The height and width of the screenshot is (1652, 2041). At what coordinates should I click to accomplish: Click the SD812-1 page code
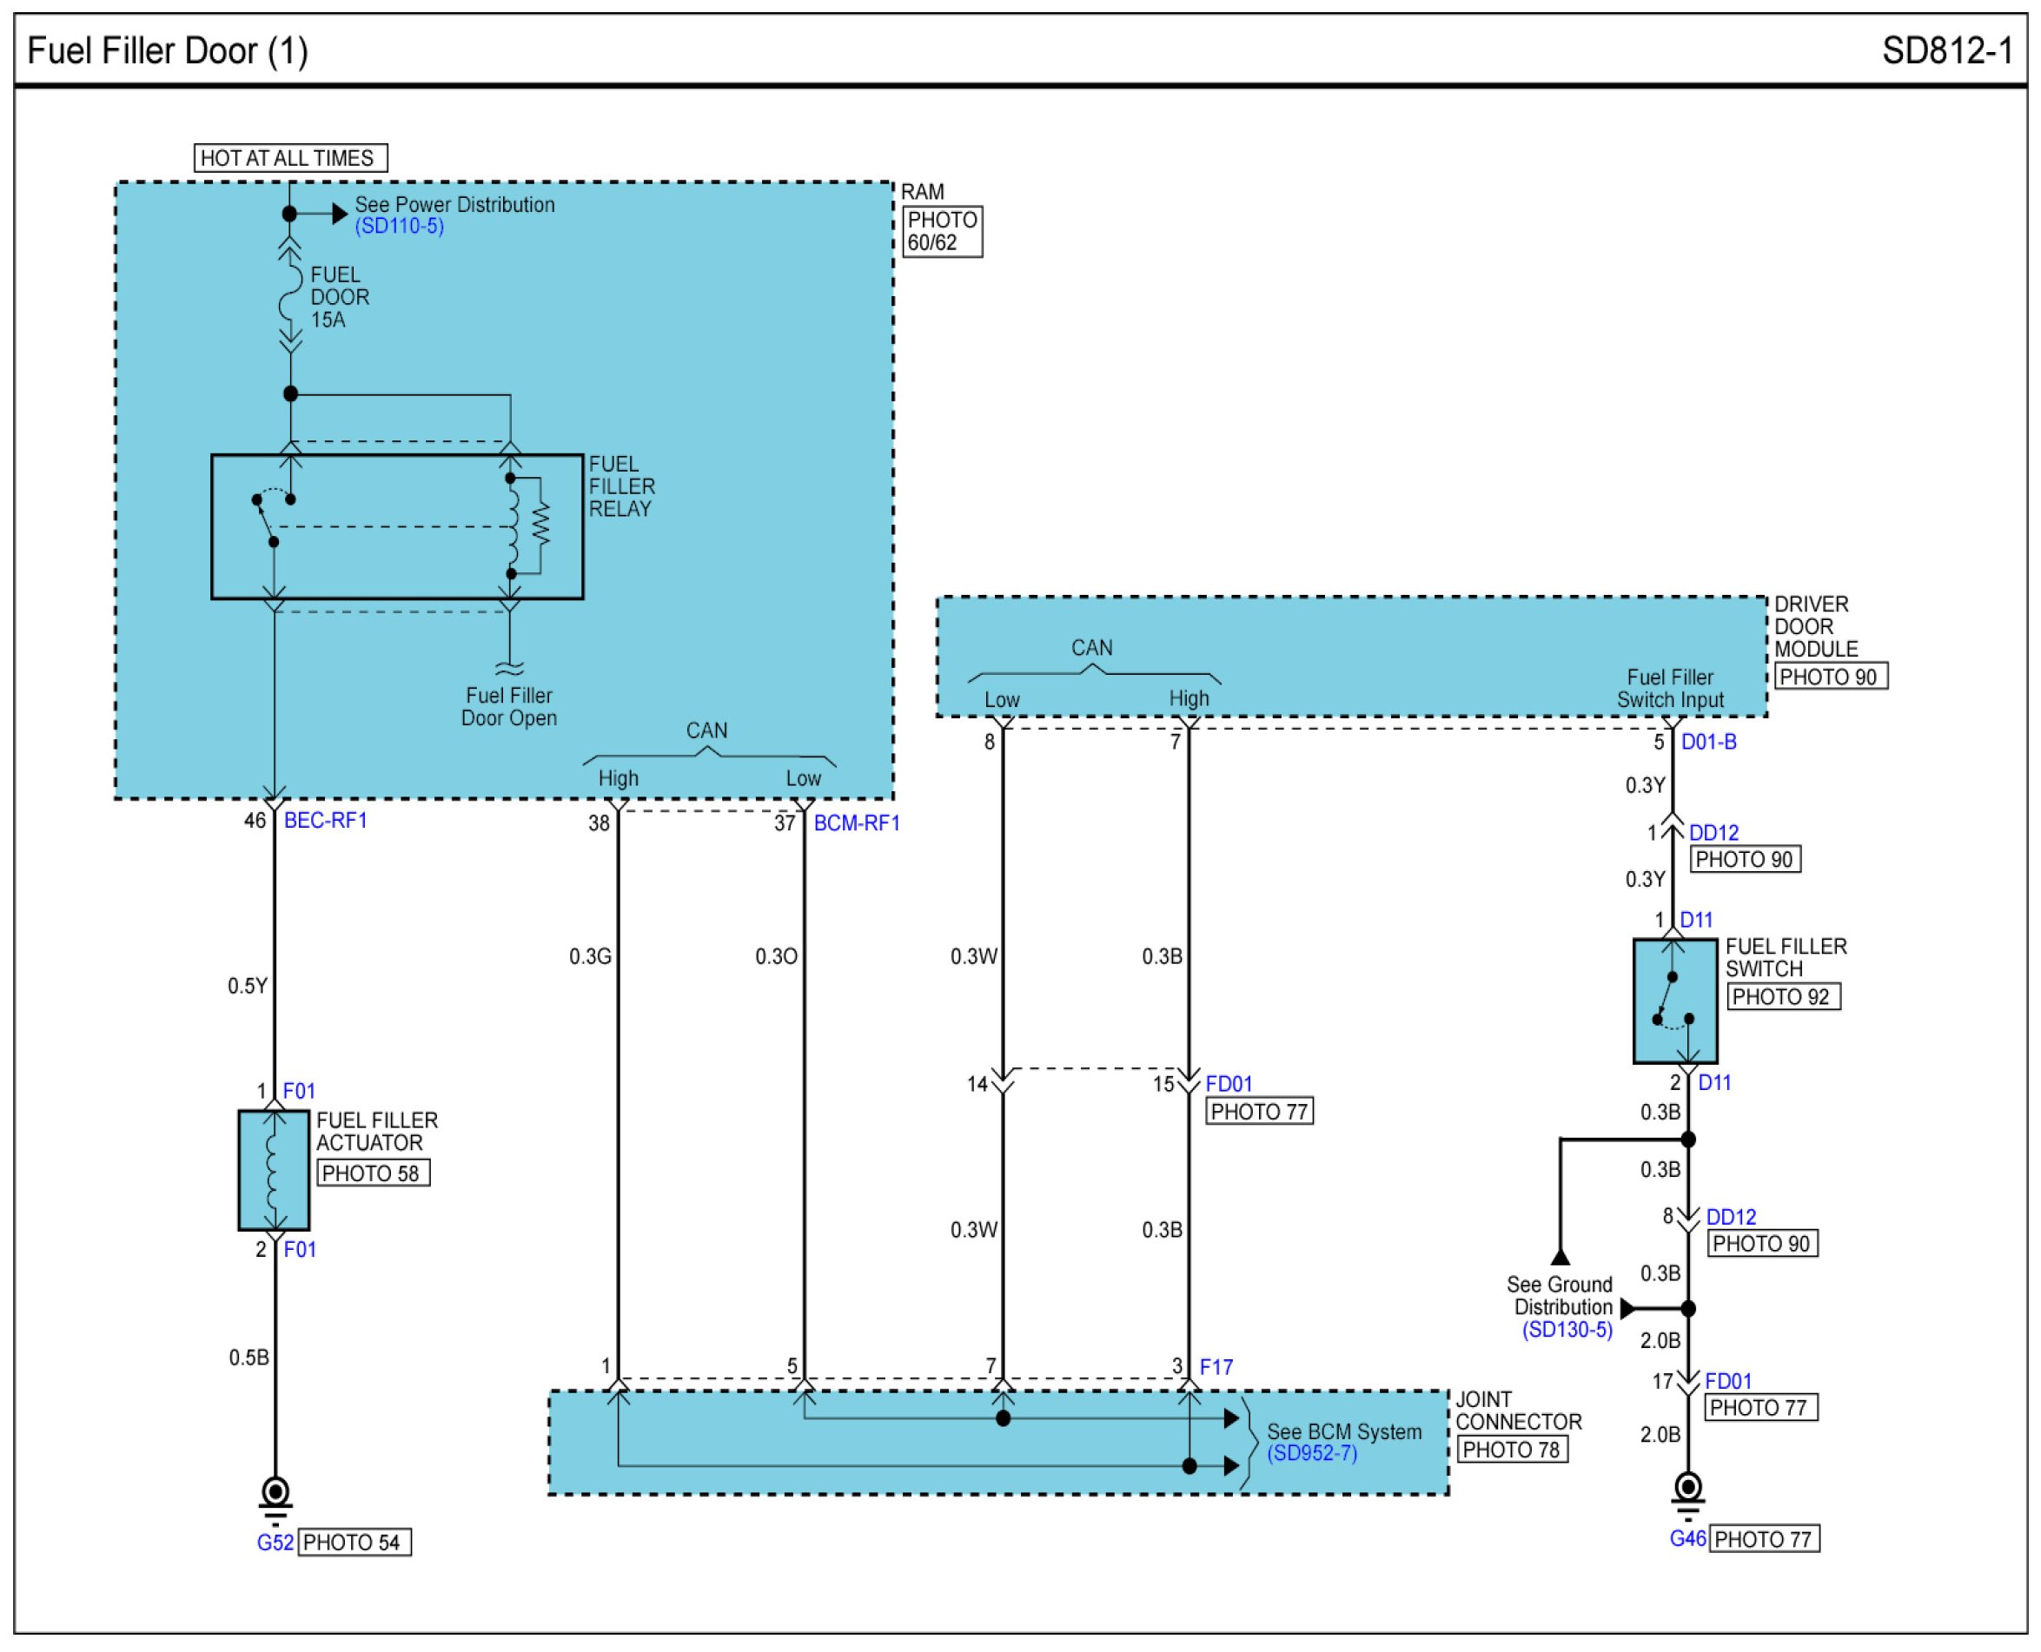1948,50
